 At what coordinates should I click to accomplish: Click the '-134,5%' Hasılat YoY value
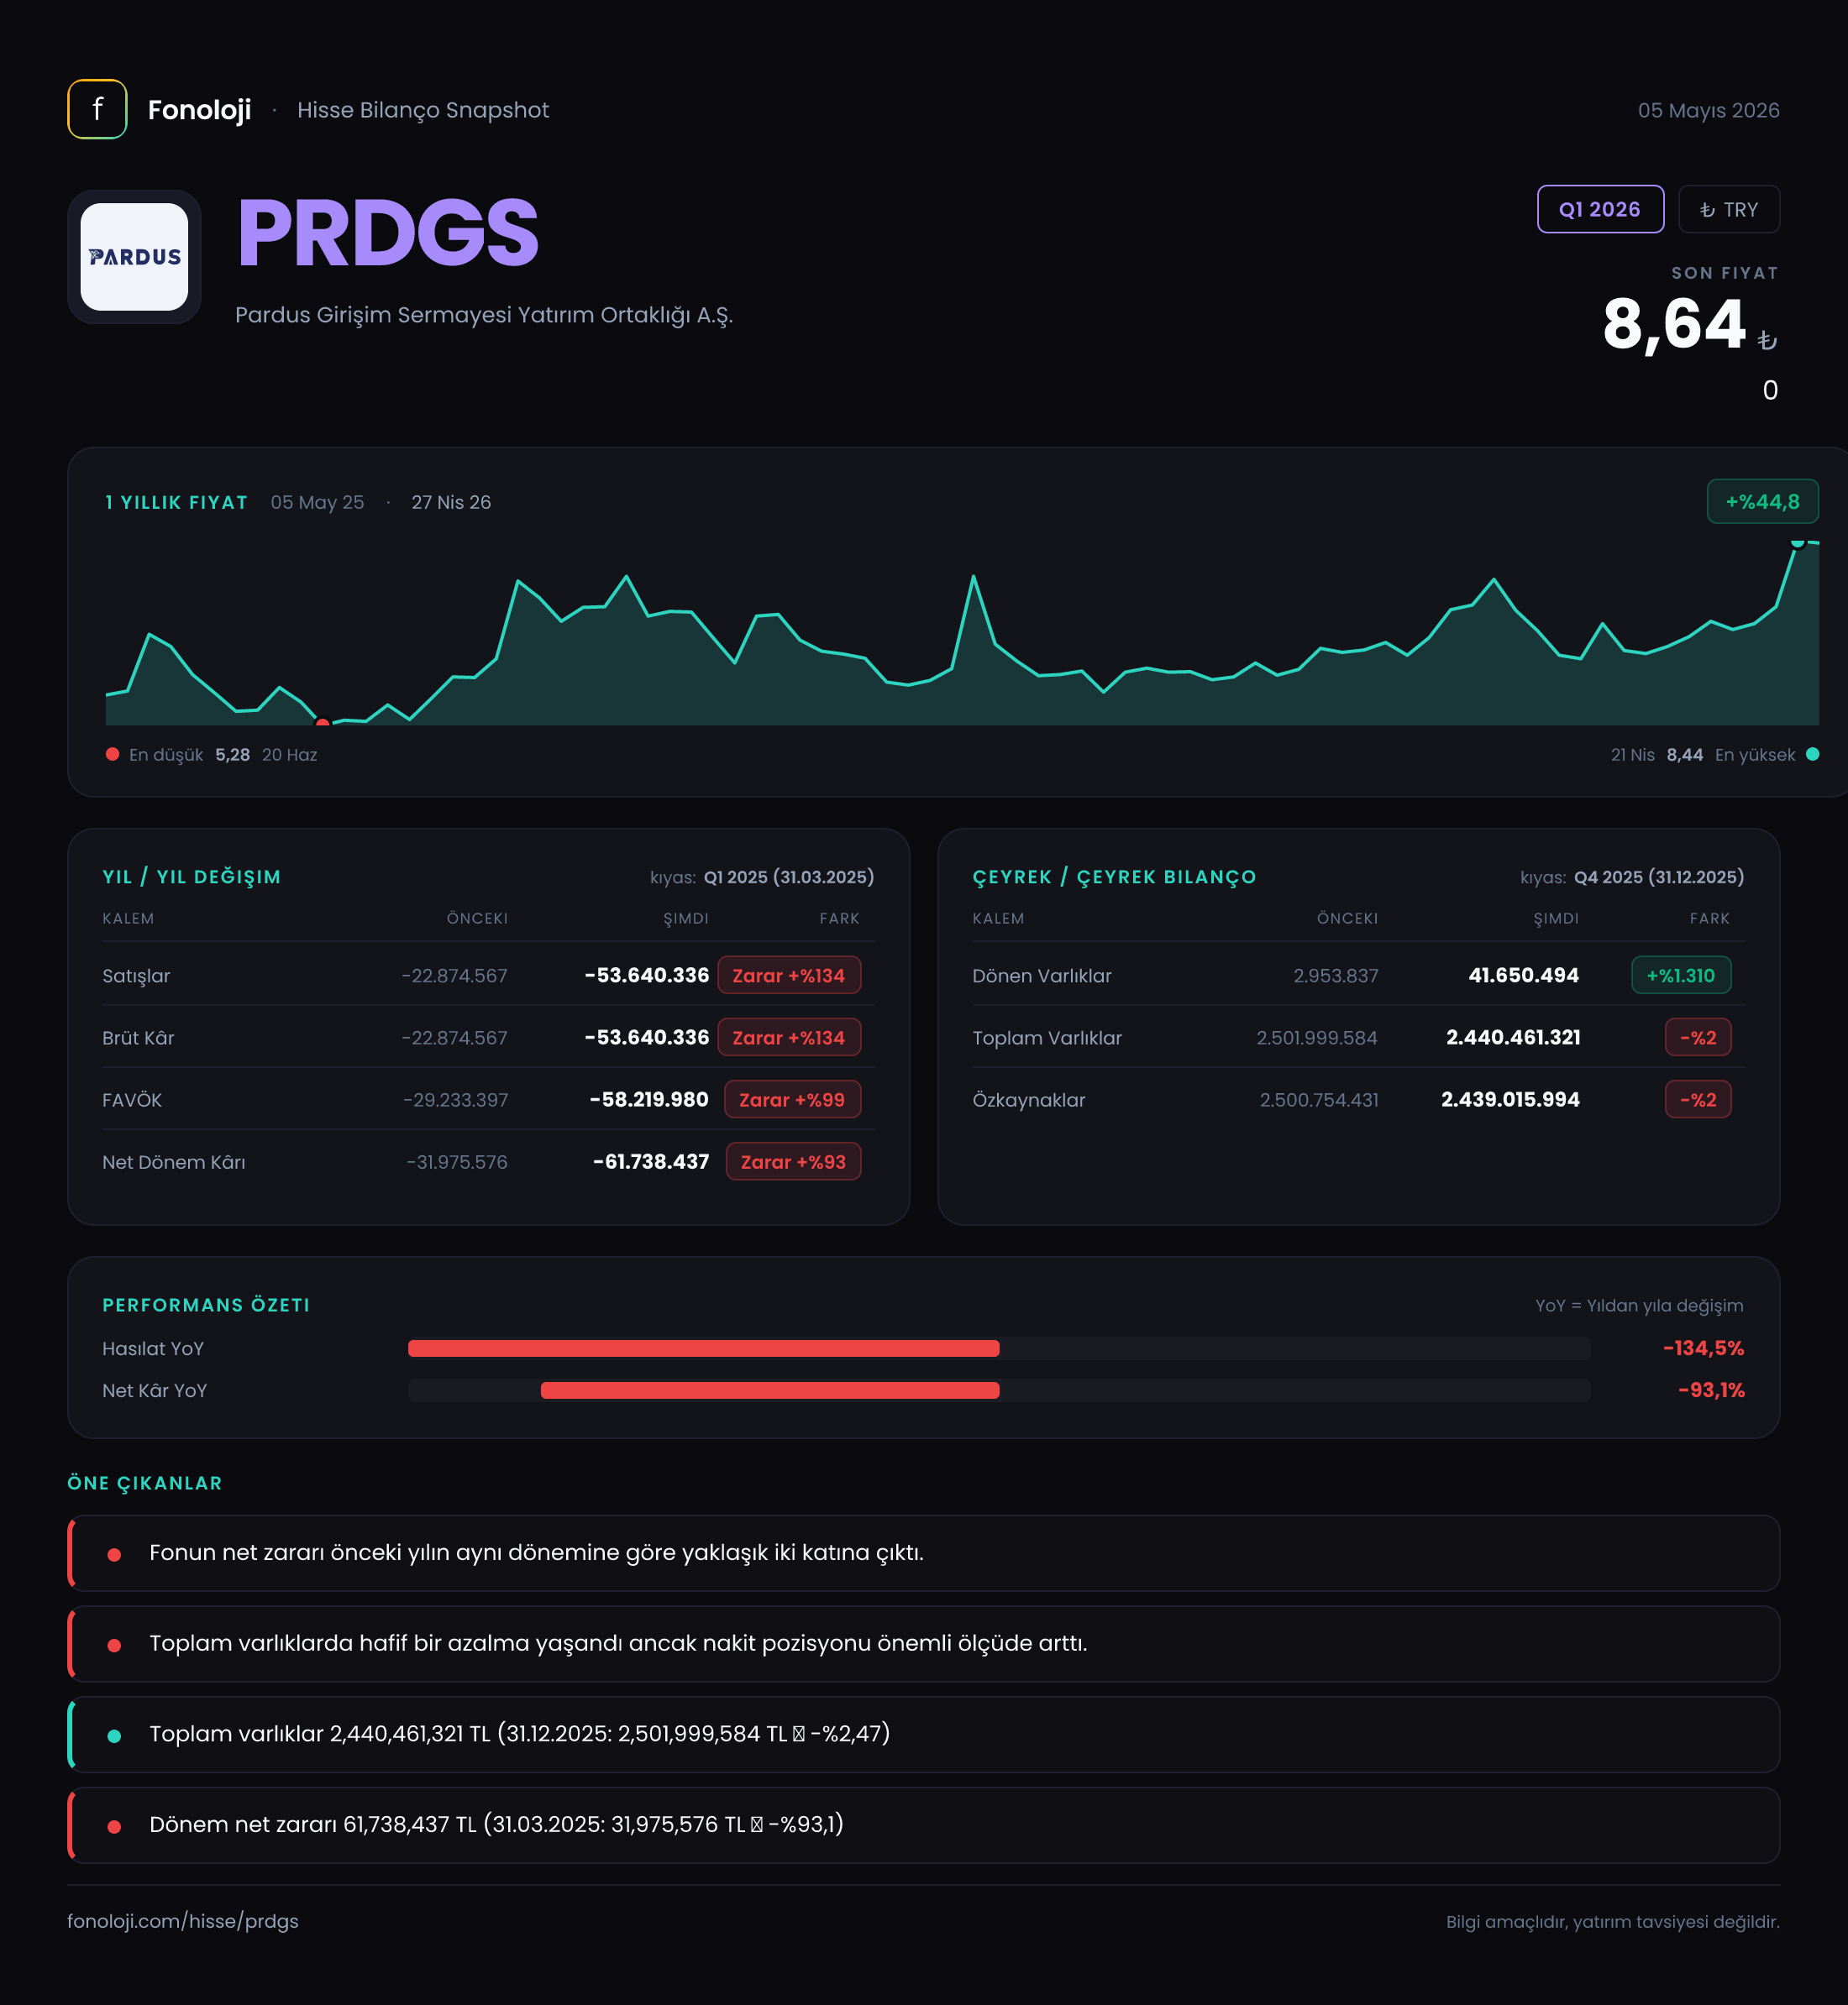[x=1703, y=1348]
